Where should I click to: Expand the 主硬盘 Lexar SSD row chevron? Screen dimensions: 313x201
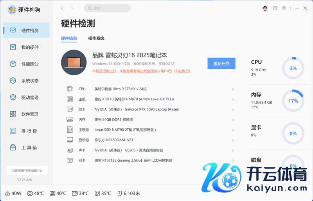[233, 130]
